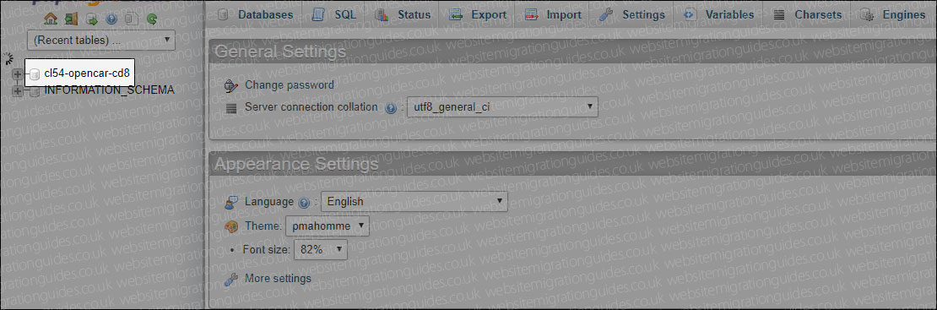The width and height of the screenshot is (937, 310).
Task: Click the green Reload navigation icon
Action: [x=152, y=19]
